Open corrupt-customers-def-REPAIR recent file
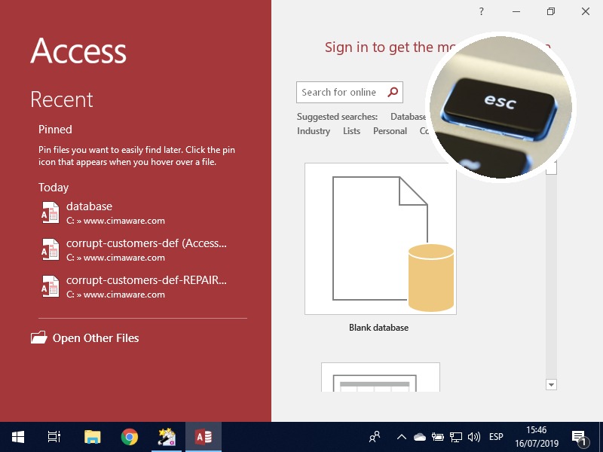This screenshot has width=603, height=452. 146,280
